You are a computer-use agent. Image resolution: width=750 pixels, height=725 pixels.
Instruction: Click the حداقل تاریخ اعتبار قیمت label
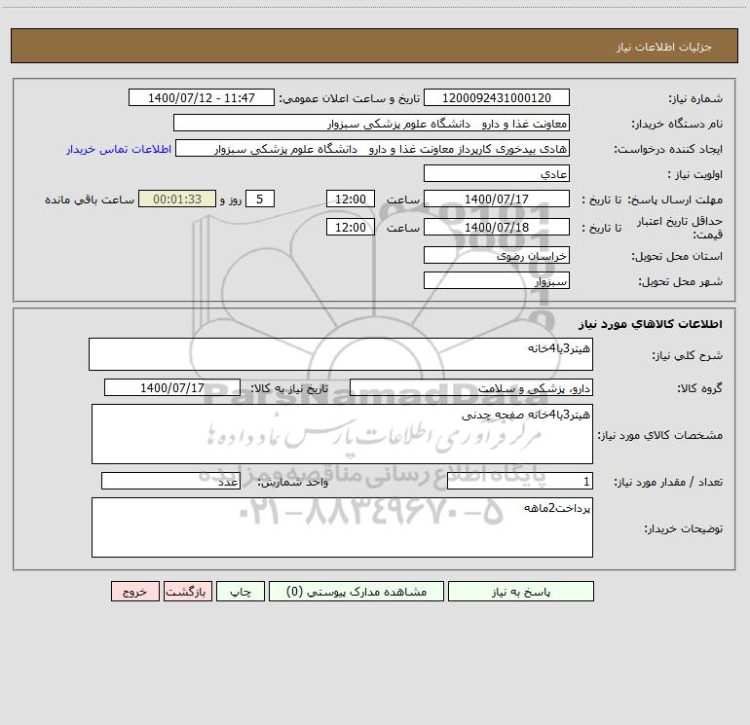[680, 228]
